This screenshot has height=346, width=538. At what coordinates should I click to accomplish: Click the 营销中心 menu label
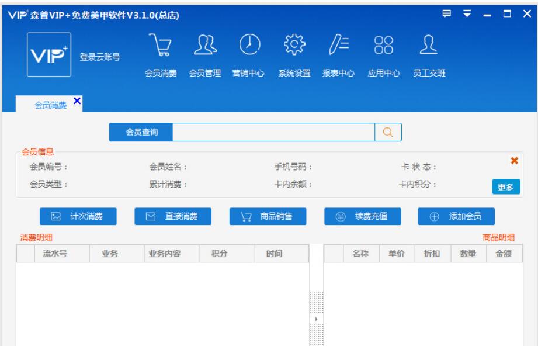[x=248, y=73]
